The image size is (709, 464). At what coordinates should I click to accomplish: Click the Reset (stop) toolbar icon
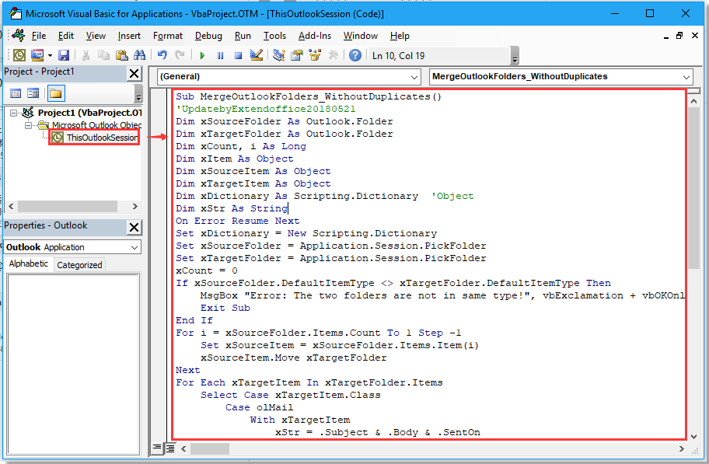point(238,55)
